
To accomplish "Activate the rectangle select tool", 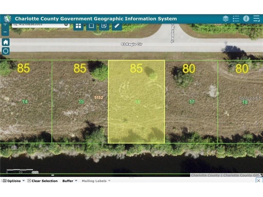I will (91, 26).
